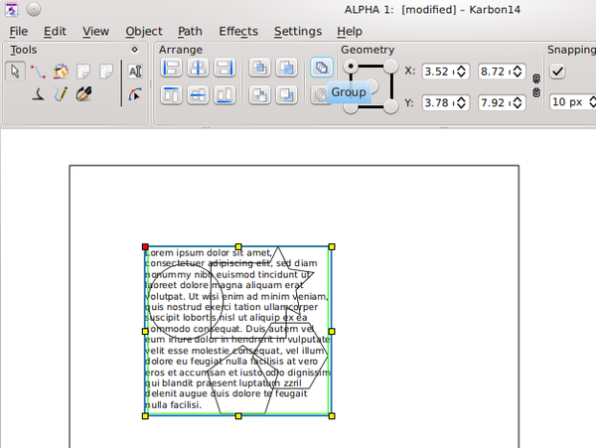Select the path/connection tool
The image size is (596, 448).
click(38, 71)
